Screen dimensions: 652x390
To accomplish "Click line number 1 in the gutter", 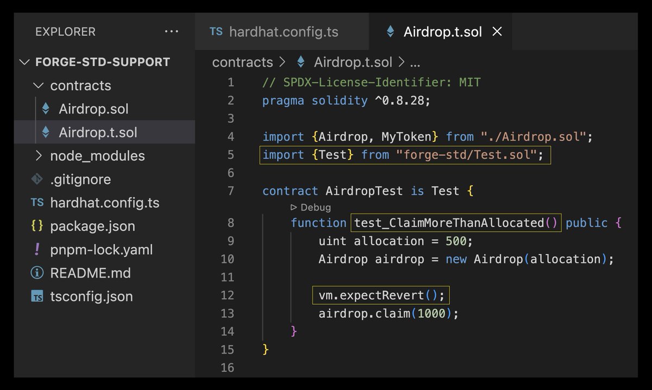I will tap(231, 83).
